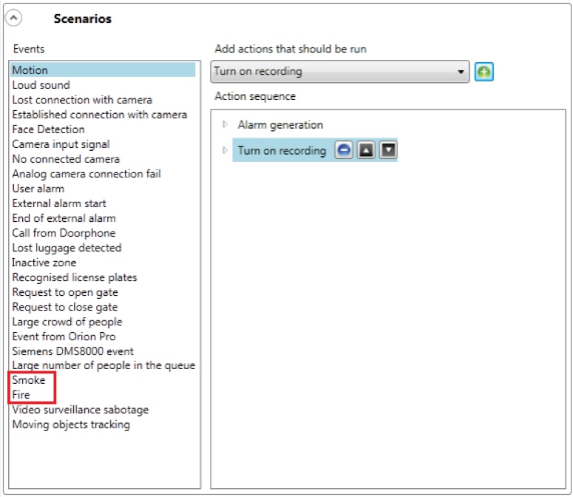Open the actions dropdown list

461,72
